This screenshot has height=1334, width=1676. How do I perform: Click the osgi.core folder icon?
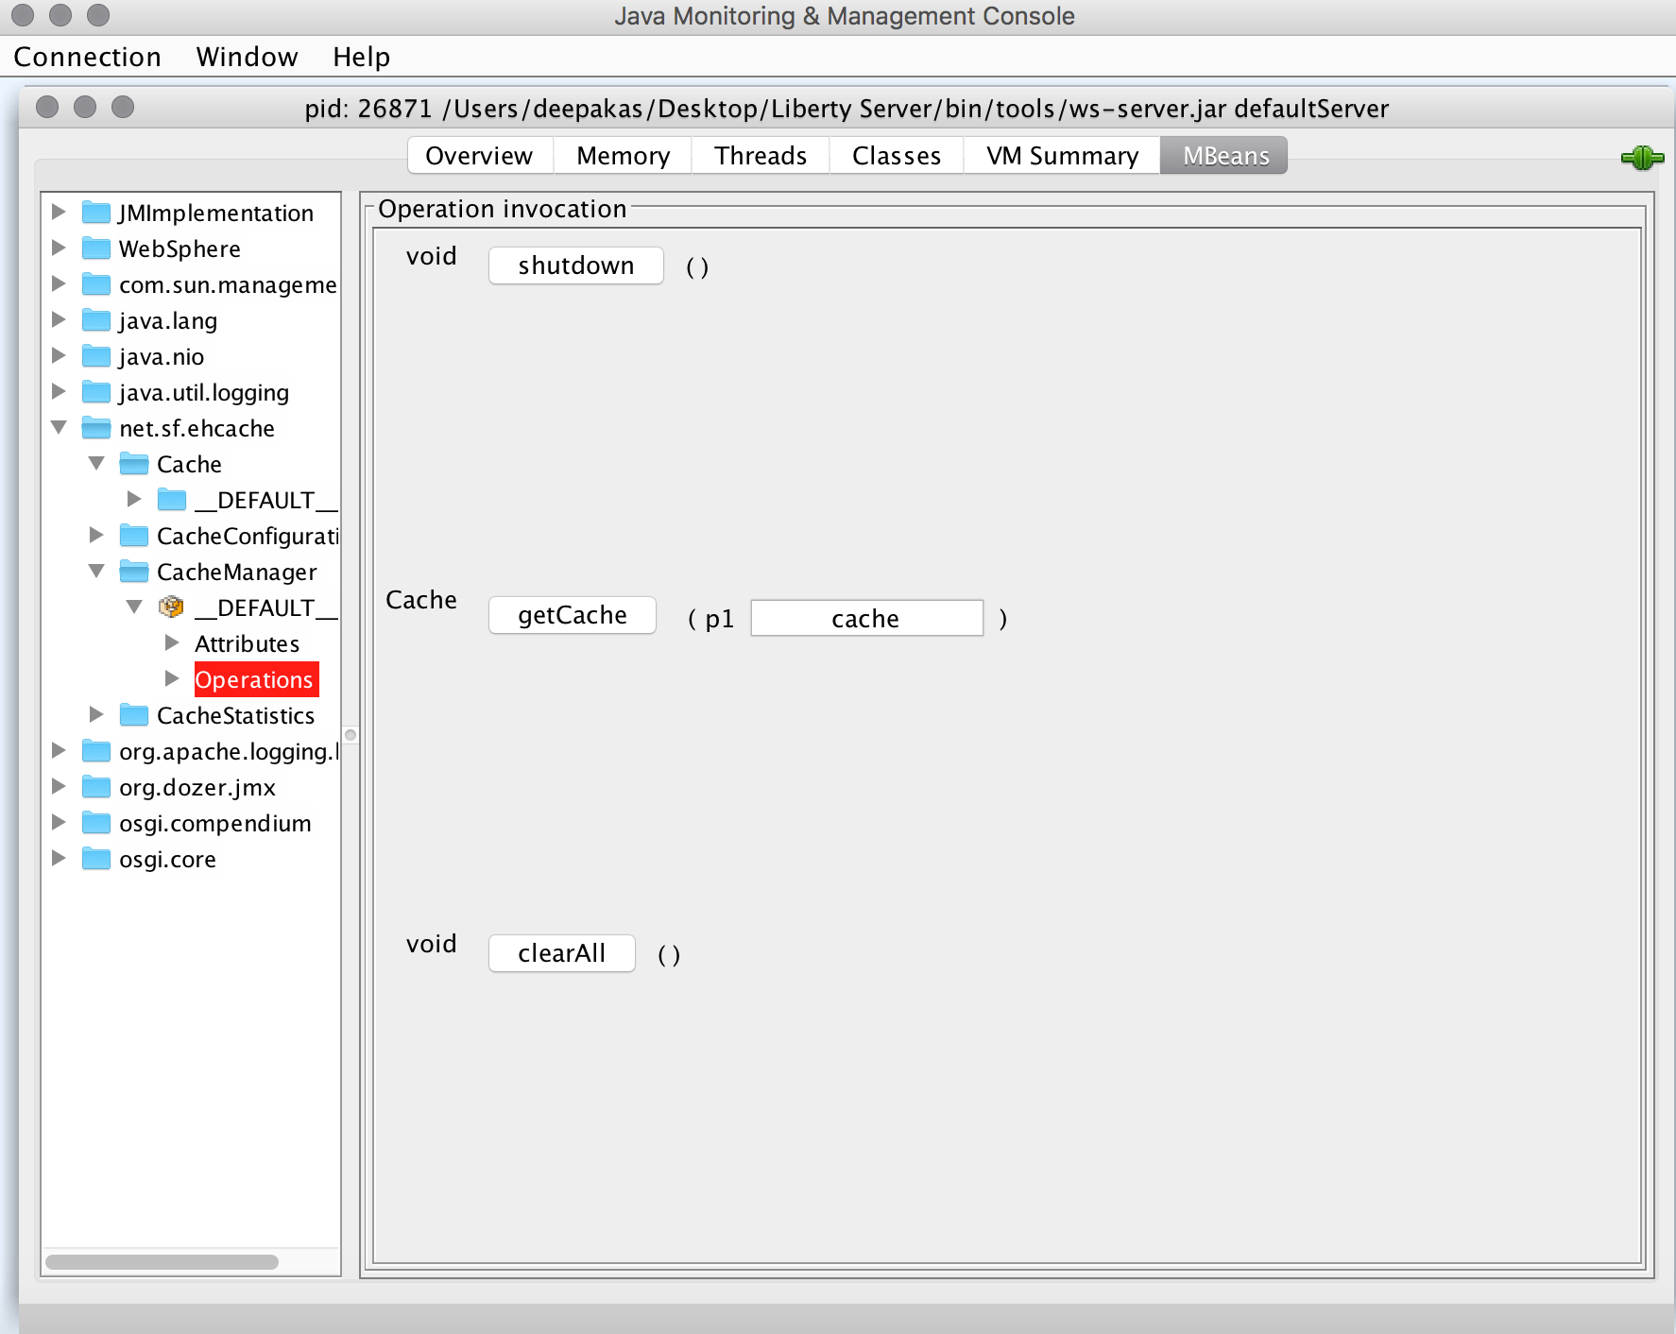pyautogui.click(x=96, y=859)
